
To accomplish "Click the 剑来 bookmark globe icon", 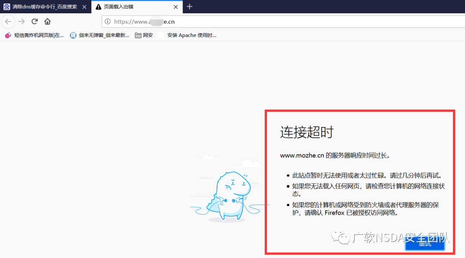I will [73, 35].
